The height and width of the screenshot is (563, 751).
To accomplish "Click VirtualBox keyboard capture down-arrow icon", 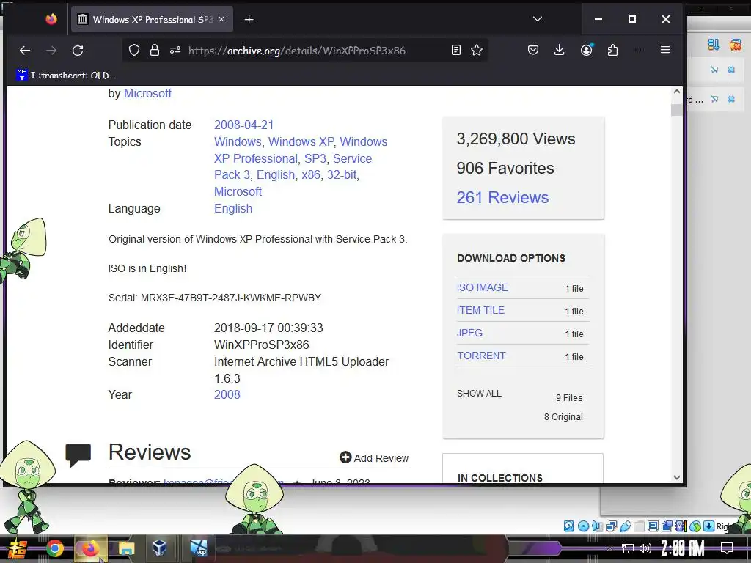I will (x=709, y=526).
